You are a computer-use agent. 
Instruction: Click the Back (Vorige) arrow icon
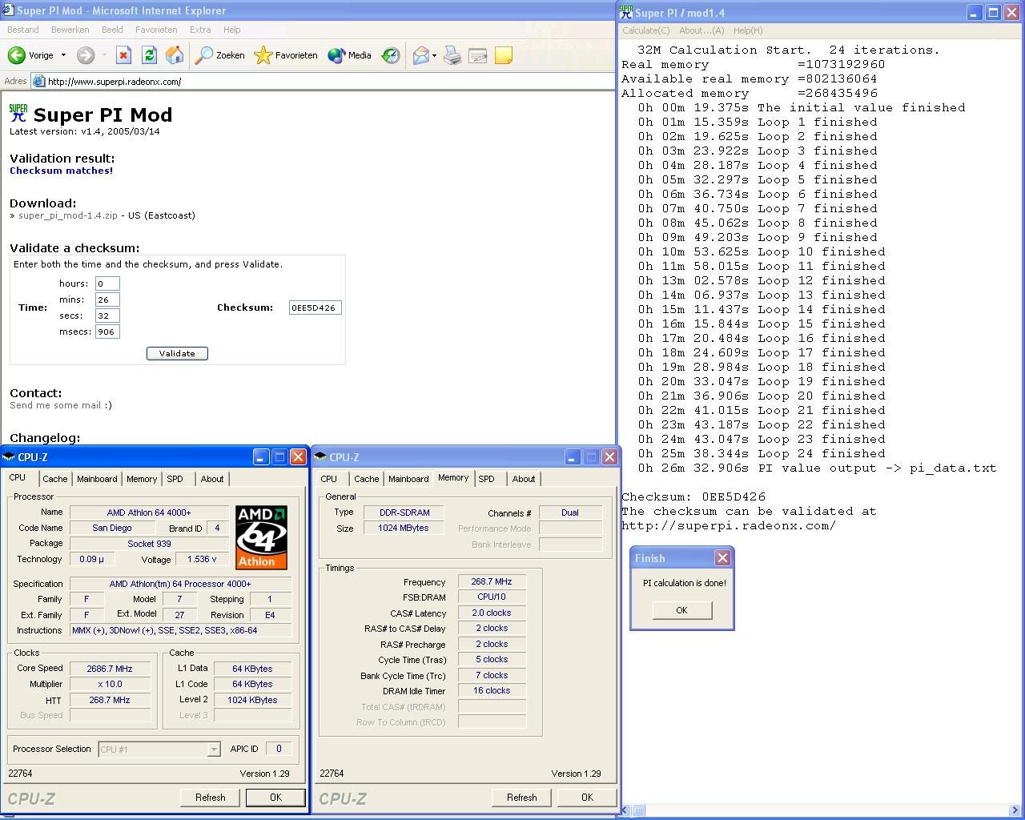(x=16, y=55)
